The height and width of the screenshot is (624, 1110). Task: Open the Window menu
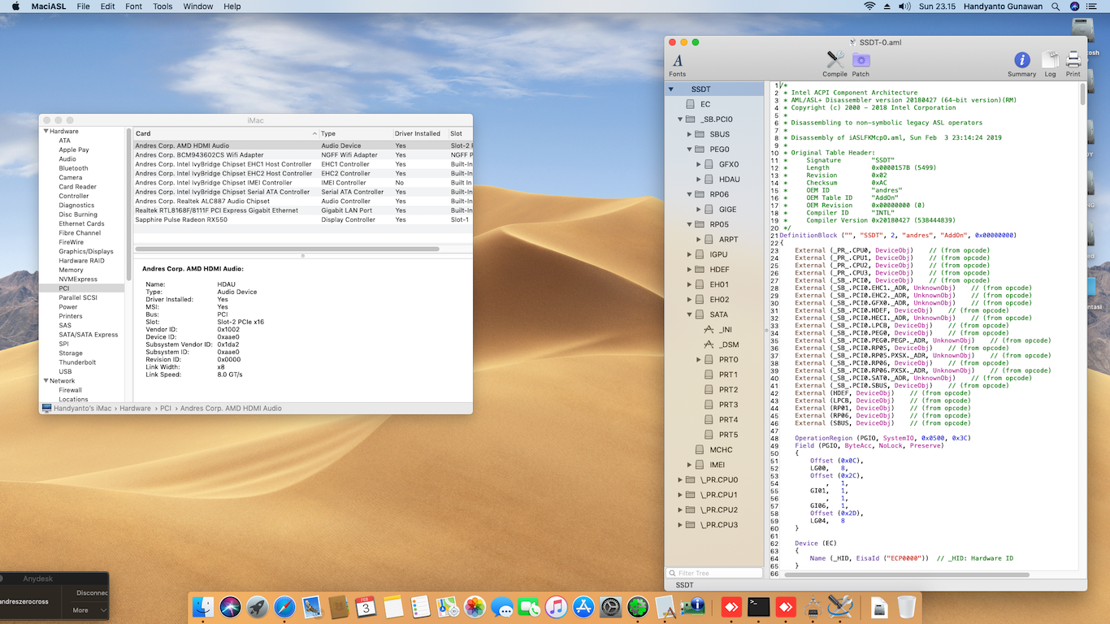(x=198, y=6)
